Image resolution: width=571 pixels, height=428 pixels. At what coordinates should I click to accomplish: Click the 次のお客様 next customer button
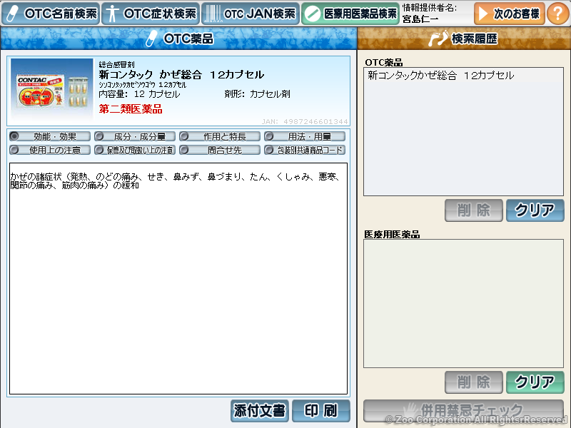(x=509, y=14)
